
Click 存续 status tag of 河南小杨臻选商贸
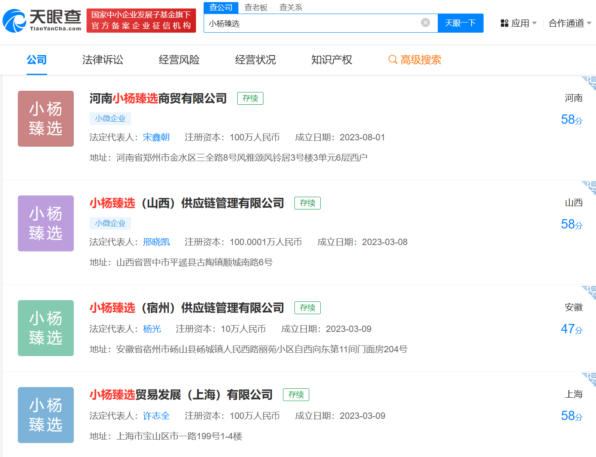pyautogui.click(x=250, y=98)
